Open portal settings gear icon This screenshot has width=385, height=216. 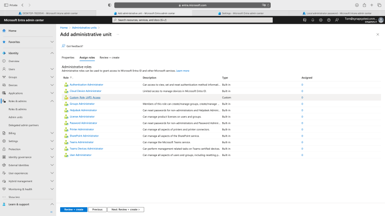(x=321, y=20)
